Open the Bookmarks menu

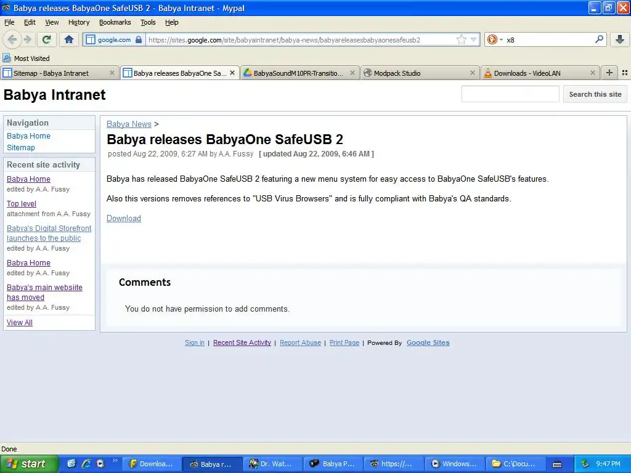115,22
